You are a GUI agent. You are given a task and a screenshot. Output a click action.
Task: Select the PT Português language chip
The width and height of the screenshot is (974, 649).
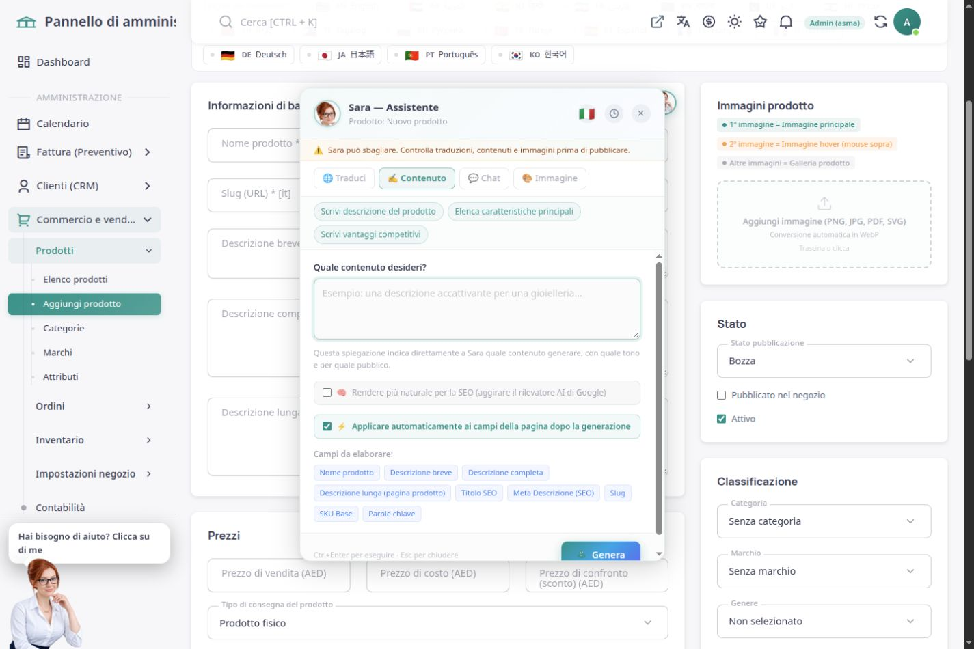click(x=436, y=55)
